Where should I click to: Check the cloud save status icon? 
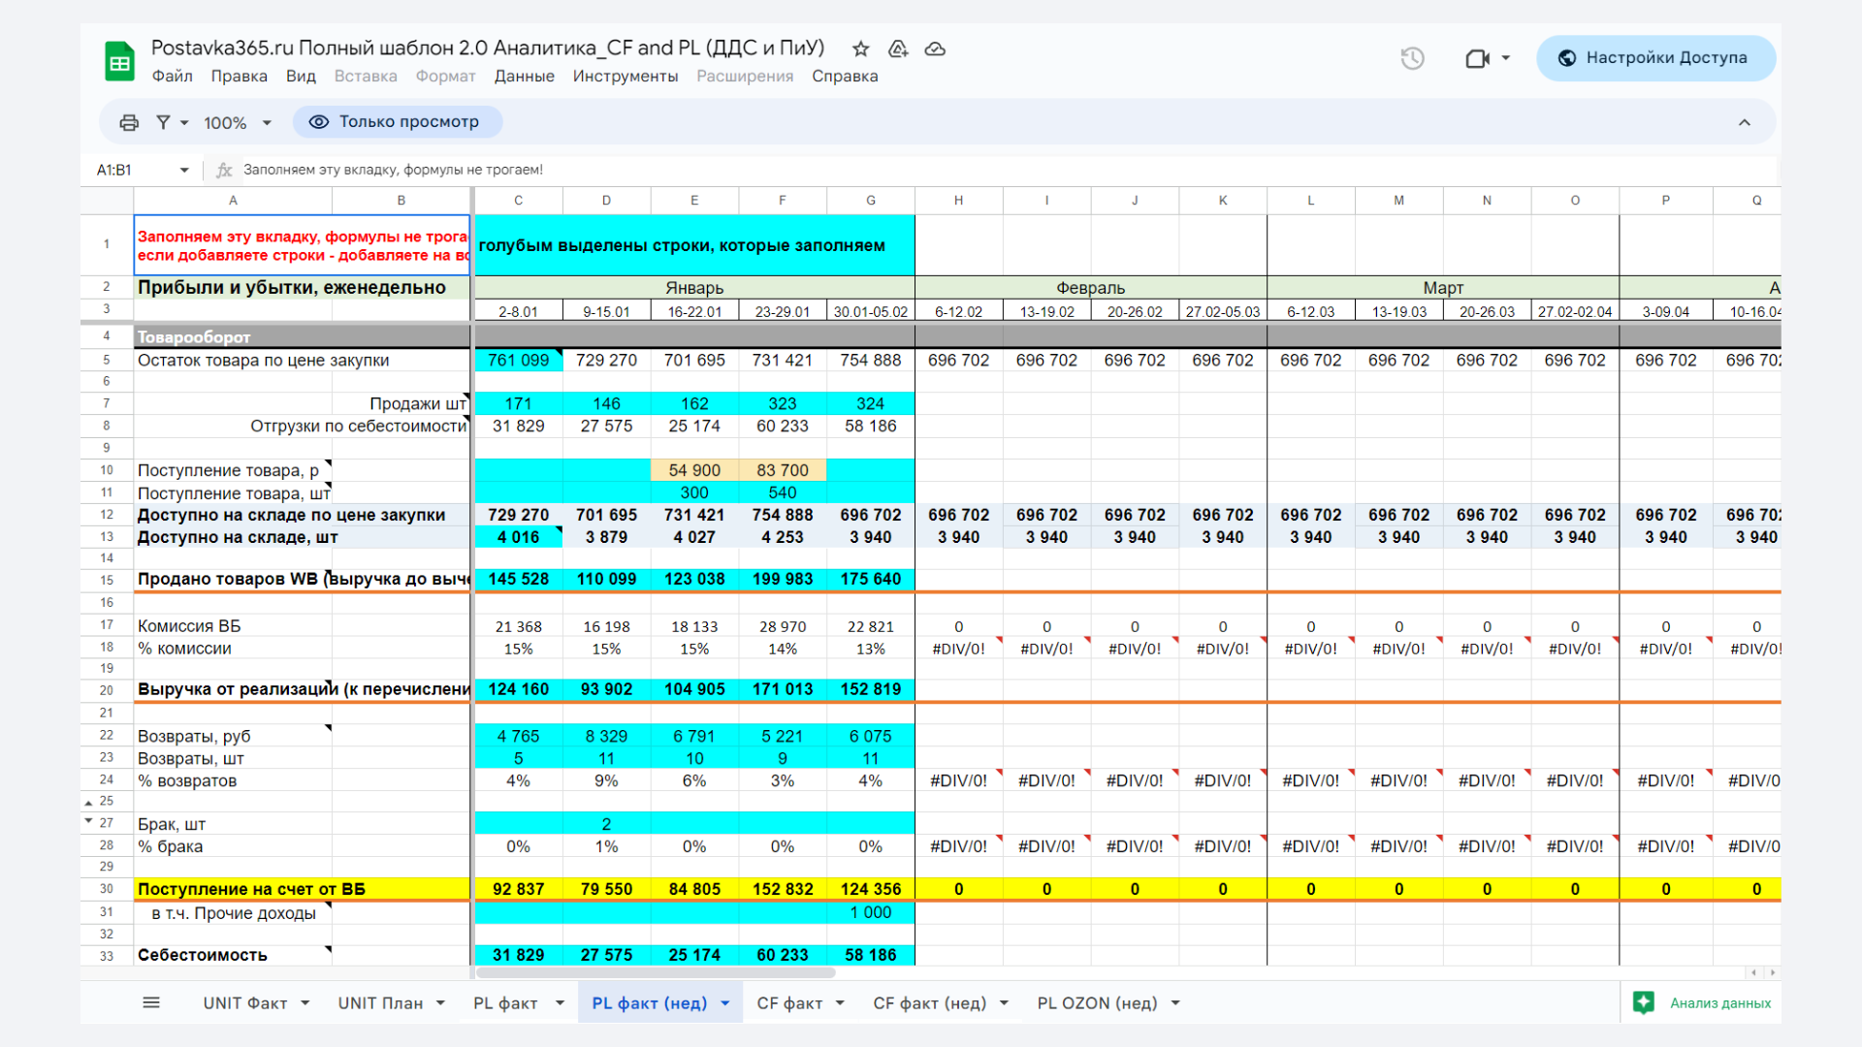pos(935,48)
